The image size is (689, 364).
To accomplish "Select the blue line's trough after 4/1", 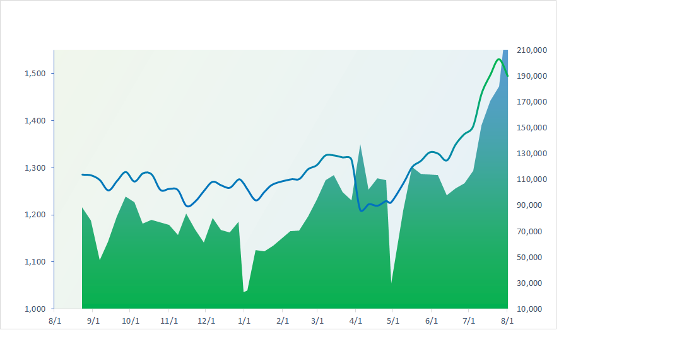I will tap(362, 210).
